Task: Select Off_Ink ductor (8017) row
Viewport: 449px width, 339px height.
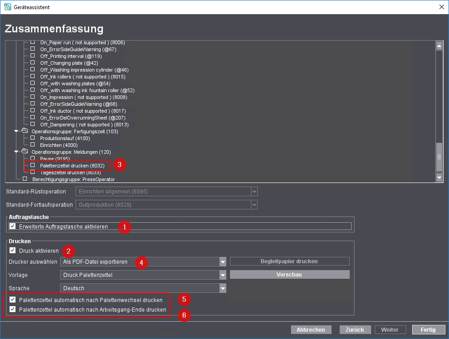Action: (x=83, y=111)
